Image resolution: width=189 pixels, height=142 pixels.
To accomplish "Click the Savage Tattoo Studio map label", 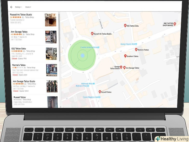I will [115, 68].
